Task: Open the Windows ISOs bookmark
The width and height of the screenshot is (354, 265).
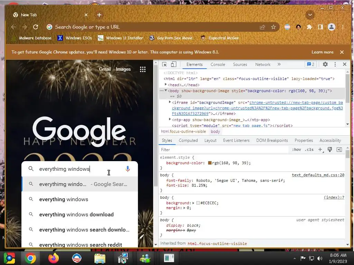Action: [x=75, y=38]
